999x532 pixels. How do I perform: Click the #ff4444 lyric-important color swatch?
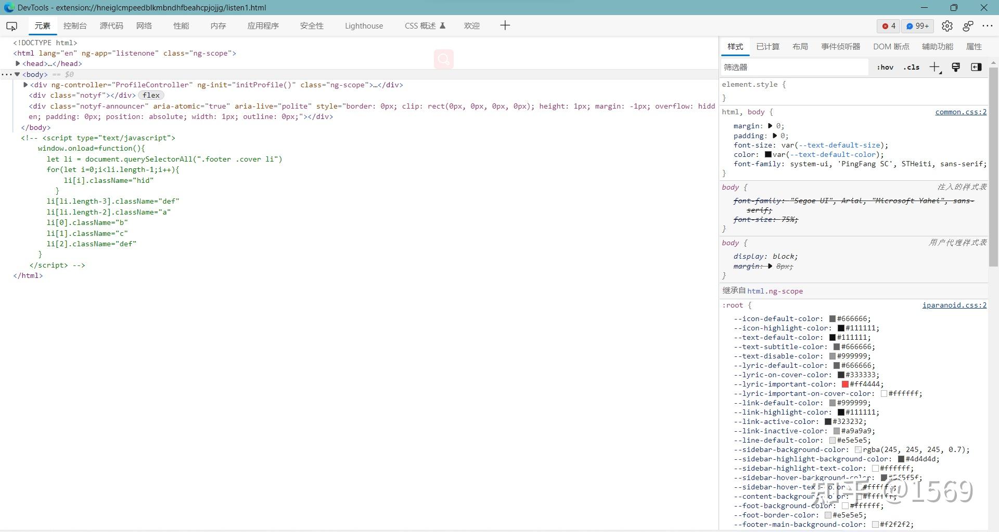click(x=845, y=384)
